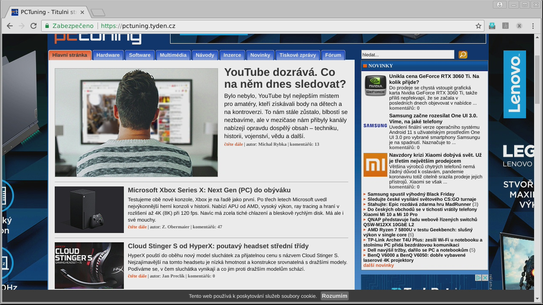
Task: Click the round X extension icon
Action: (519, 26)
